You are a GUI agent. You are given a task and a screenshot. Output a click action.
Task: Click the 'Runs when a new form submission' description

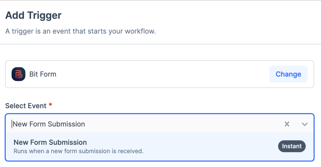tap(78, 151)
